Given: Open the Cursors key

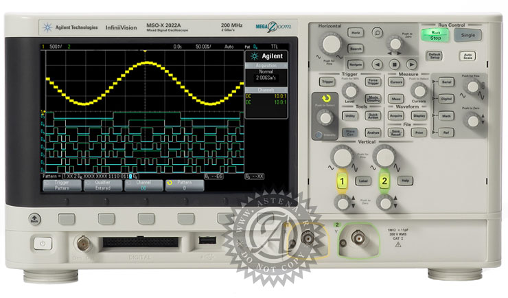Looking at the screenshot, I should click(396, 82).
